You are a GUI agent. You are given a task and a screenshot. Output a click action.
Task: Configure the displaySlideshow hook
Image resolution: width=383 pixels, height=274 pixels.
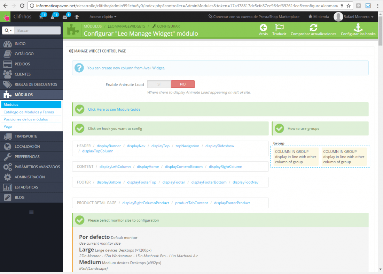220,146
